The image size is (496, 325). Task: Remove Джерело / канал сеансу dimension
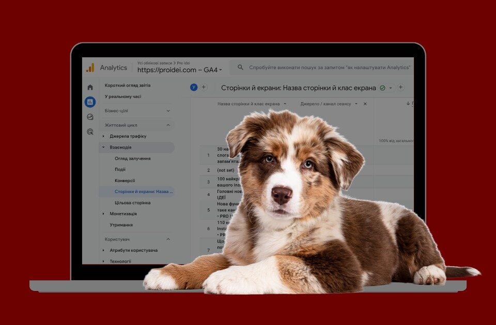coord(365,104)
